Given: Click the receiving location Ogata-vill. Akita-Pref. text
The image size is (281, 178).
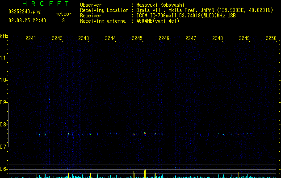Looking at the screenshot, I should coord(168,10).
